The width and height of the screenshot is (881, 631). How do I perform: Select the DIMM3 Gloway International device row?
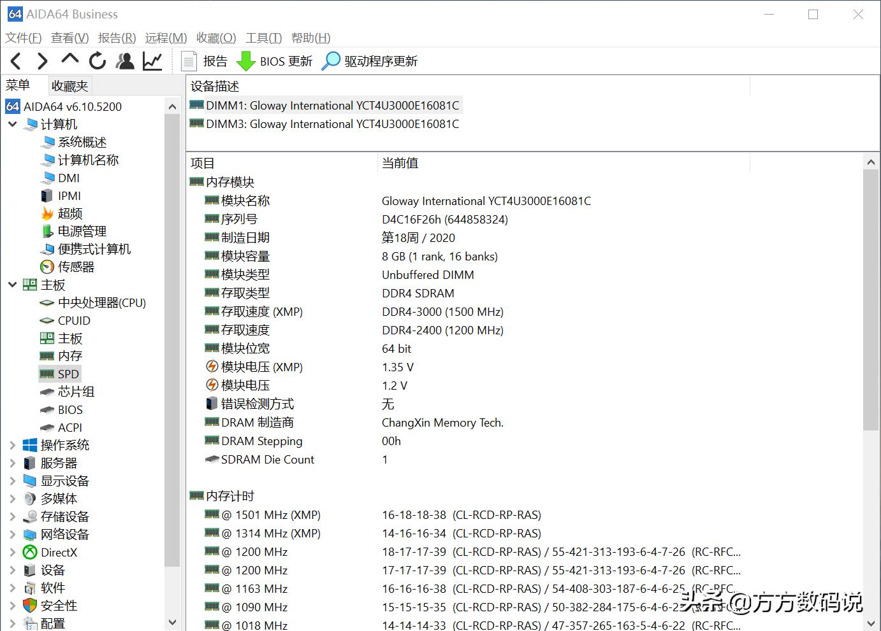[325, 124]
